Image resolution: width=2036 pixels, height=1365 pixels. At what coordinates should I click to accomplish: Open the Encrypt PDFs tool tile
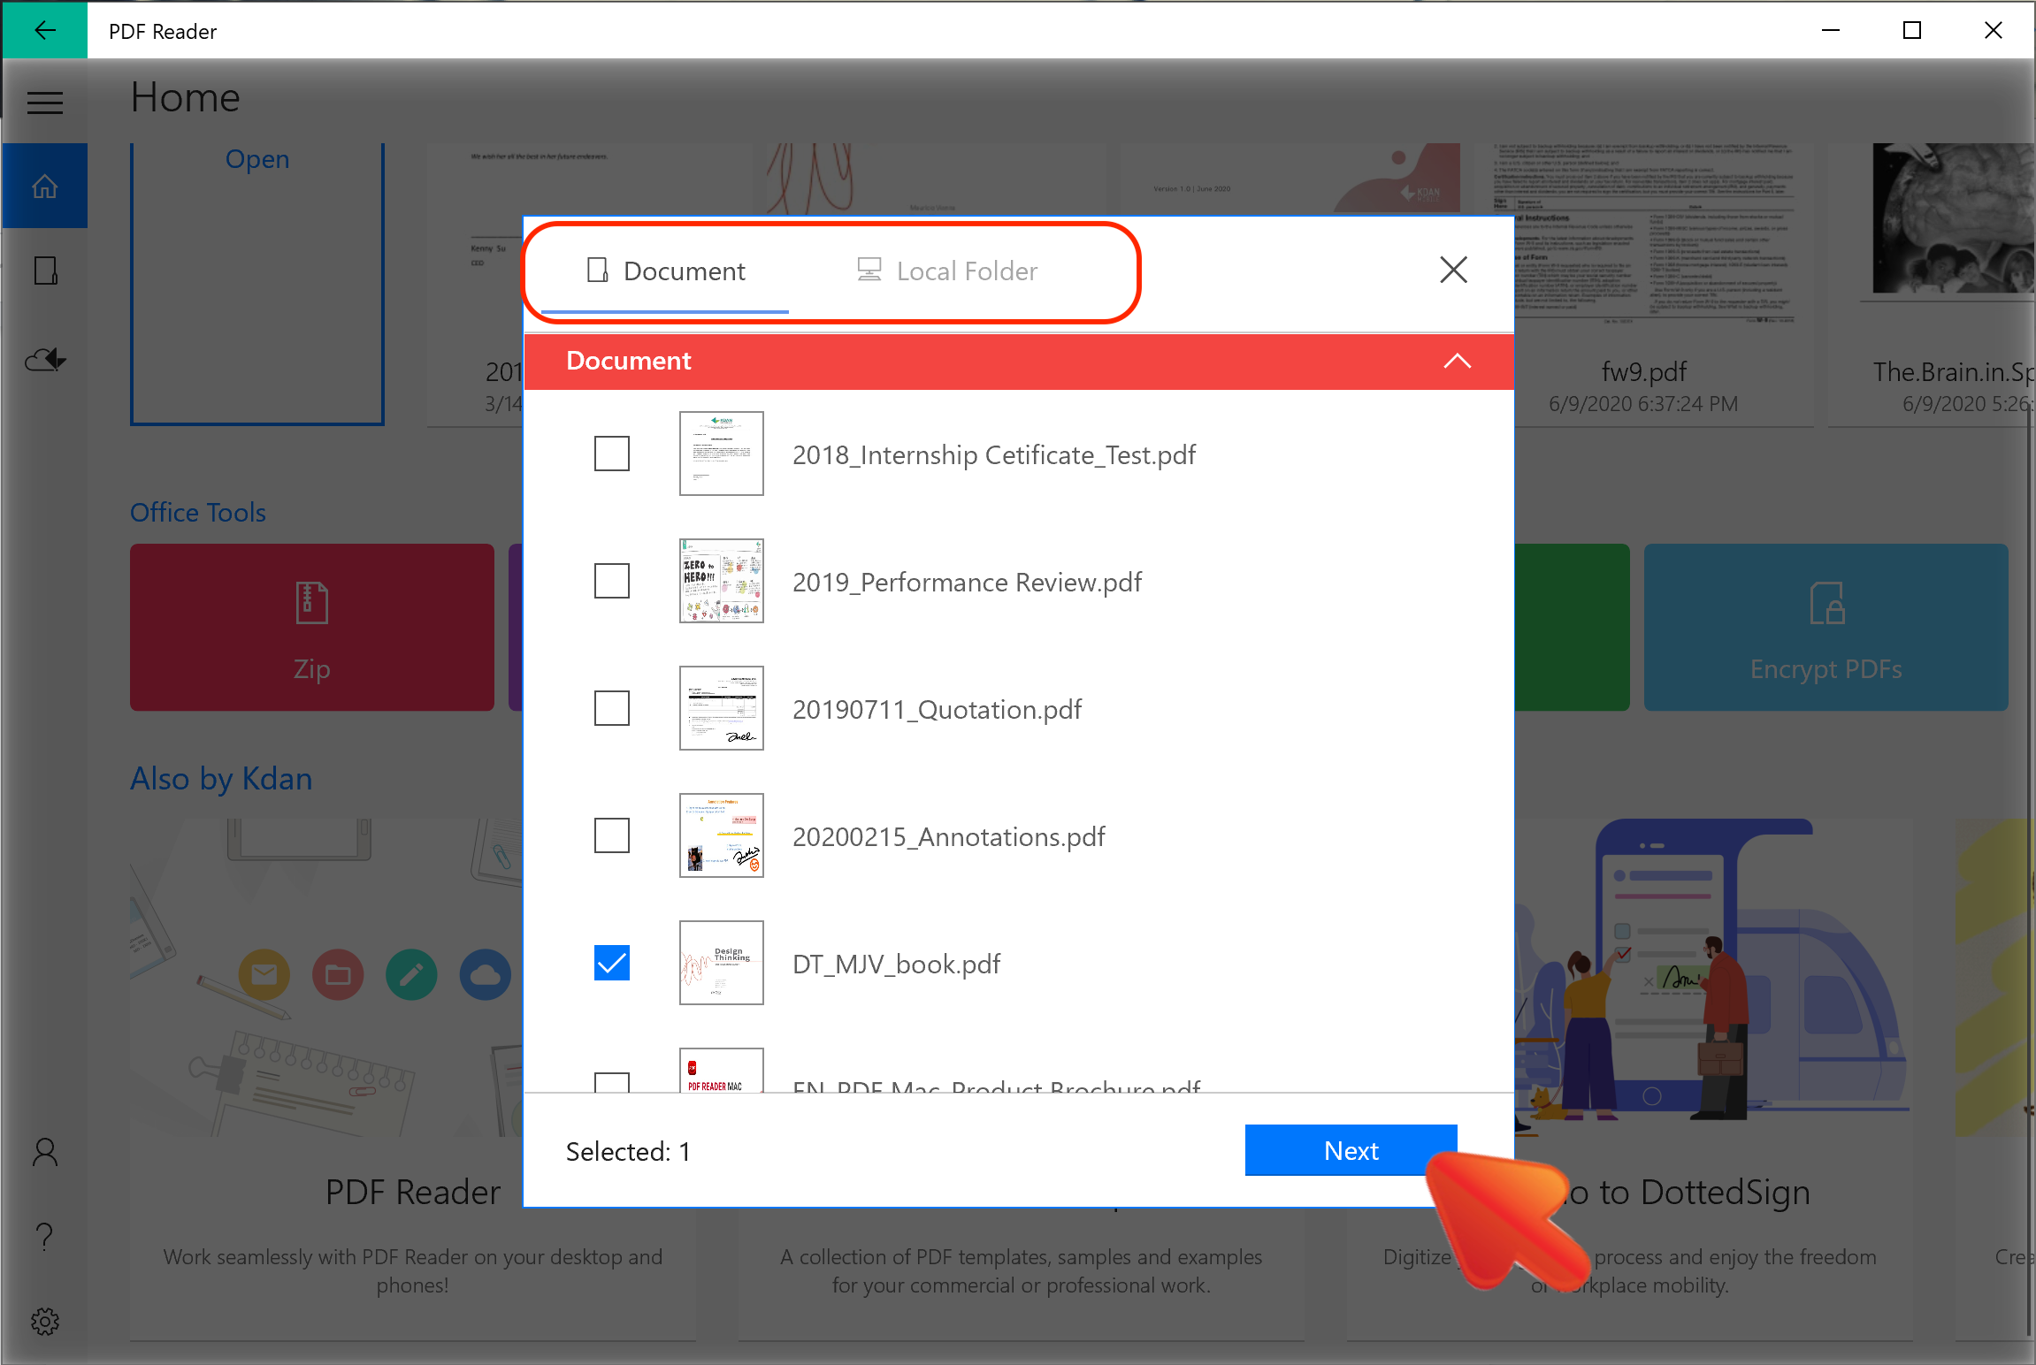coord(1826,627)
